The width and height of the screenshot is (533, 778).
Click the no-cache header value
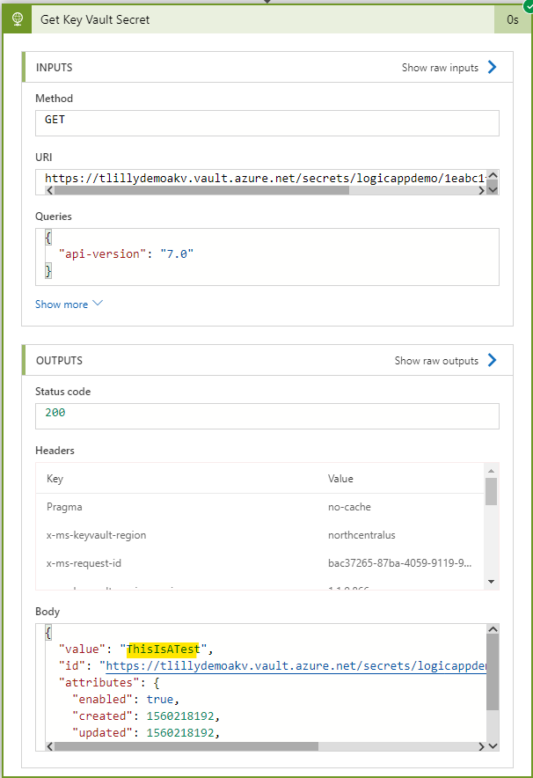coord(349,507)
